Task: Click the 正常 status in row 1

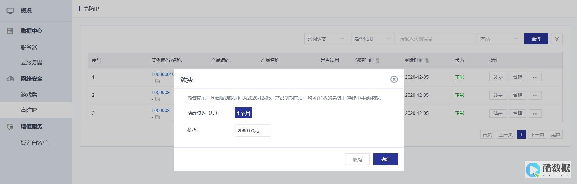Action: point(459,77)
